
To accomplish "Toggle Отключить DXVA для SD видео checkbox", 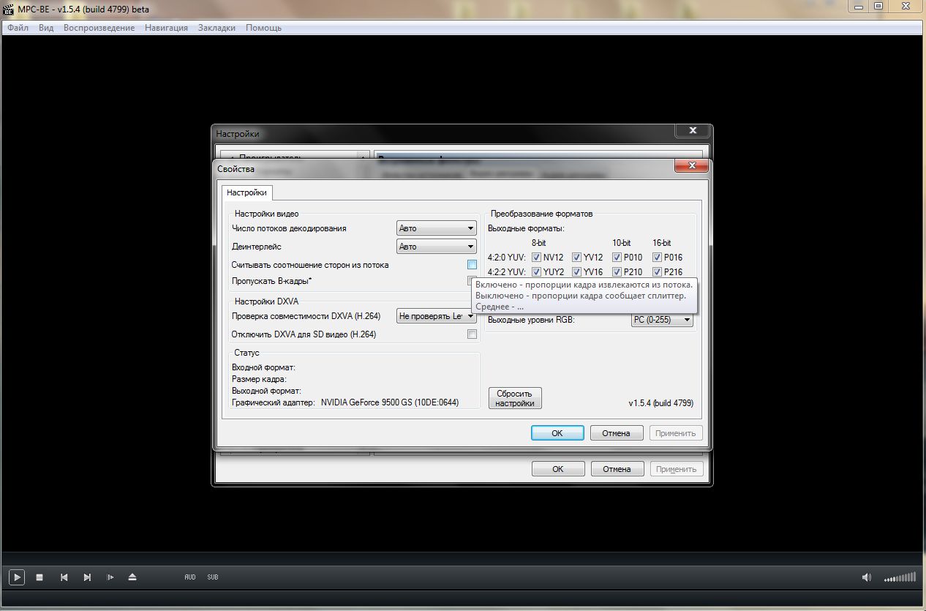I will click(473, 334).
